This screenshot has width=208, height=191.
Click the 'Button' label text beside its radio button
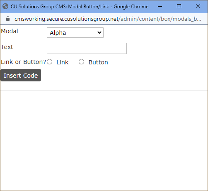[x=98, y=62]
